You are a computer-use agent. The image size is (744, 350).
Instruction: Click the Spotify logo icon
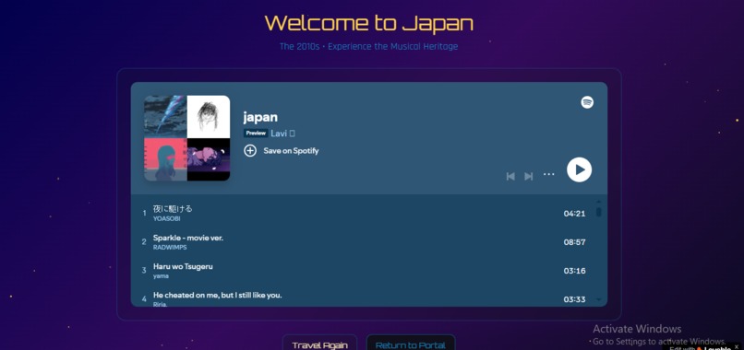coord(587,102)
